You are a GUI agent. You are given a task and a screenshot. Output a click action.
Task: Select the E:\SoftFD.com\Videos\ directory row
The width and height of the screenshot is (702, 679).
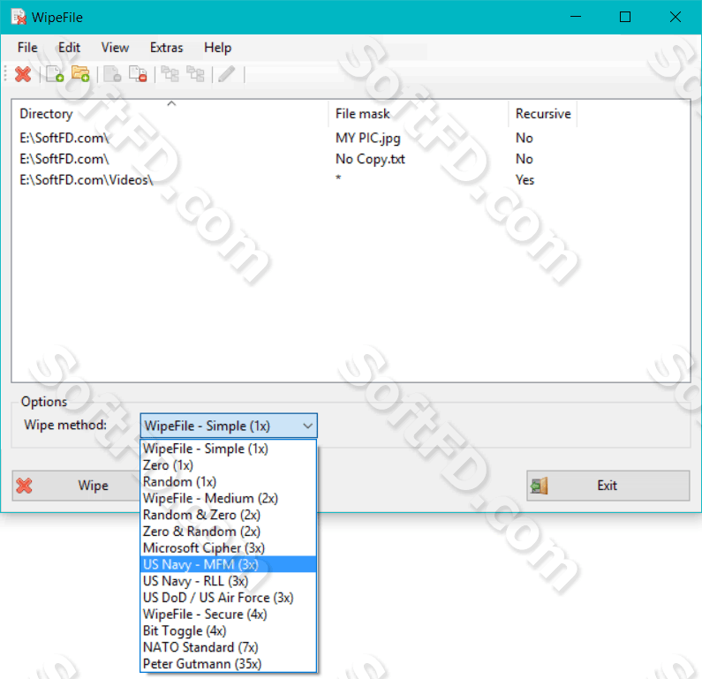[x=351, y=179]
